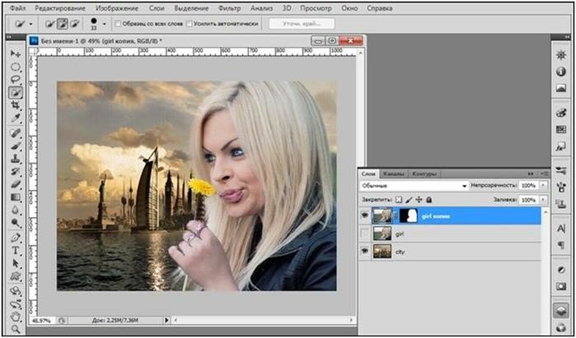Open the Adjustments half-circle panel icon
This screenshot has height=338, width=576.
[x=561, y=270]
